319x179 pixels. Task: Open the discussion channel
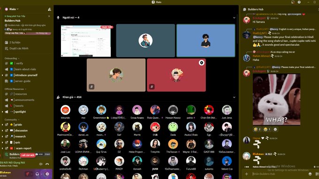click(21, 131)
